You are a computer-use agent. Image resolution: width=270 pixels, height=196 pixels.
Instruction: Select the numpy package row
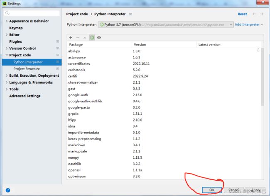point(164,157)
